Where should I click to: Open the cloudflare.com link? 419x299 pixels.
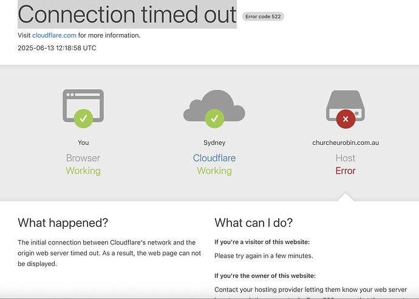point(54,35)
